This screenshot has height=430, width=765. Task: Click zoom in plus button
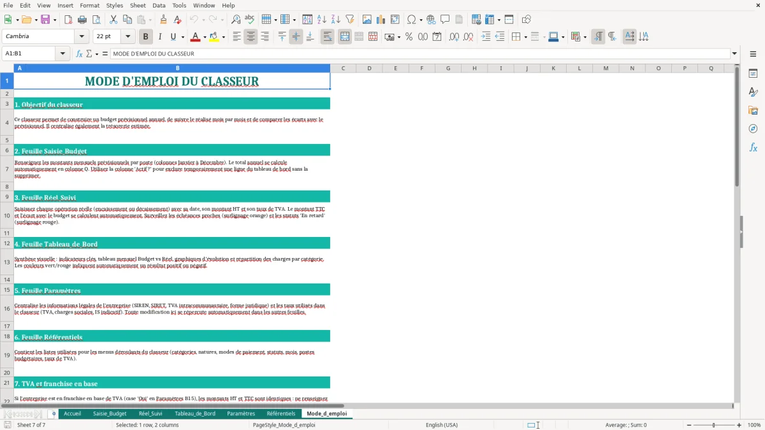[739, 425]
